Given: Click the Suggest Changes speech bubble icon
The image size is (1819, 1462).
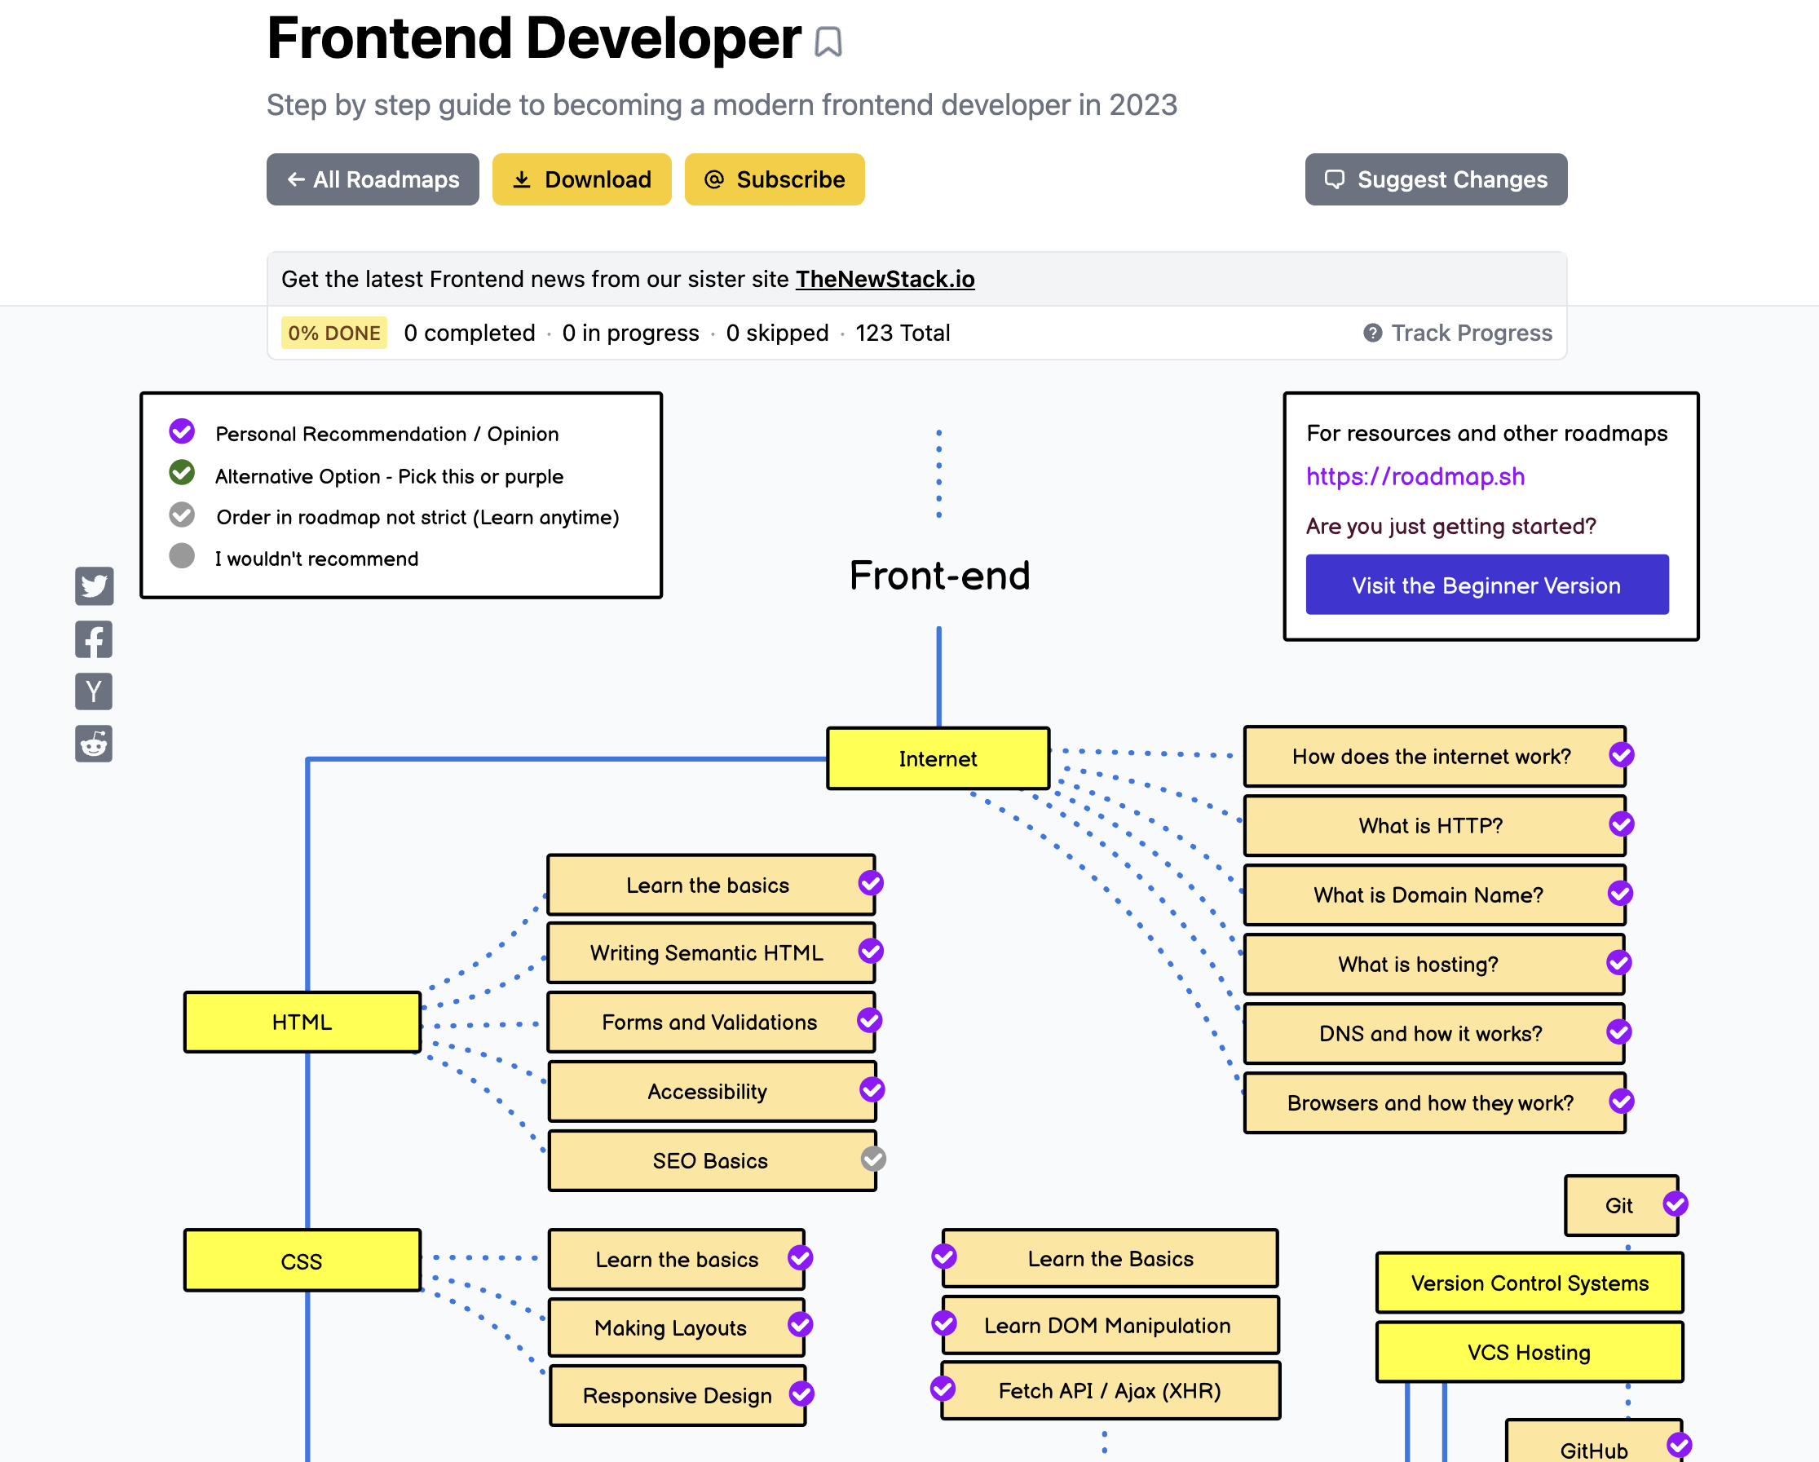Looking at the screenshot, I should coord(1334,179).
